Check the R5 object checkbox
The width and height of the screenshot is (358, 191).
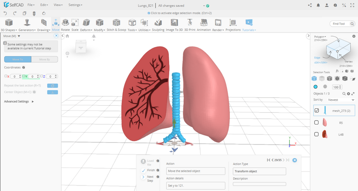(316, 122)
